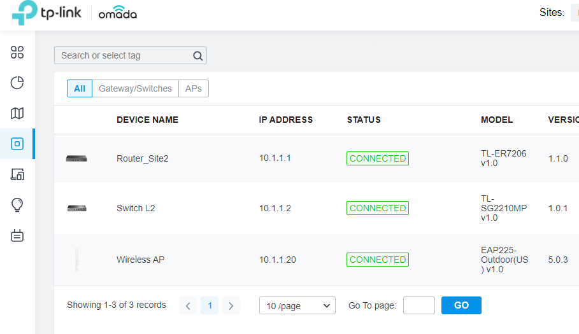Click the TL-ER7206 v1.0 model cell
This screenshot has height=334, width=579.
504,158
